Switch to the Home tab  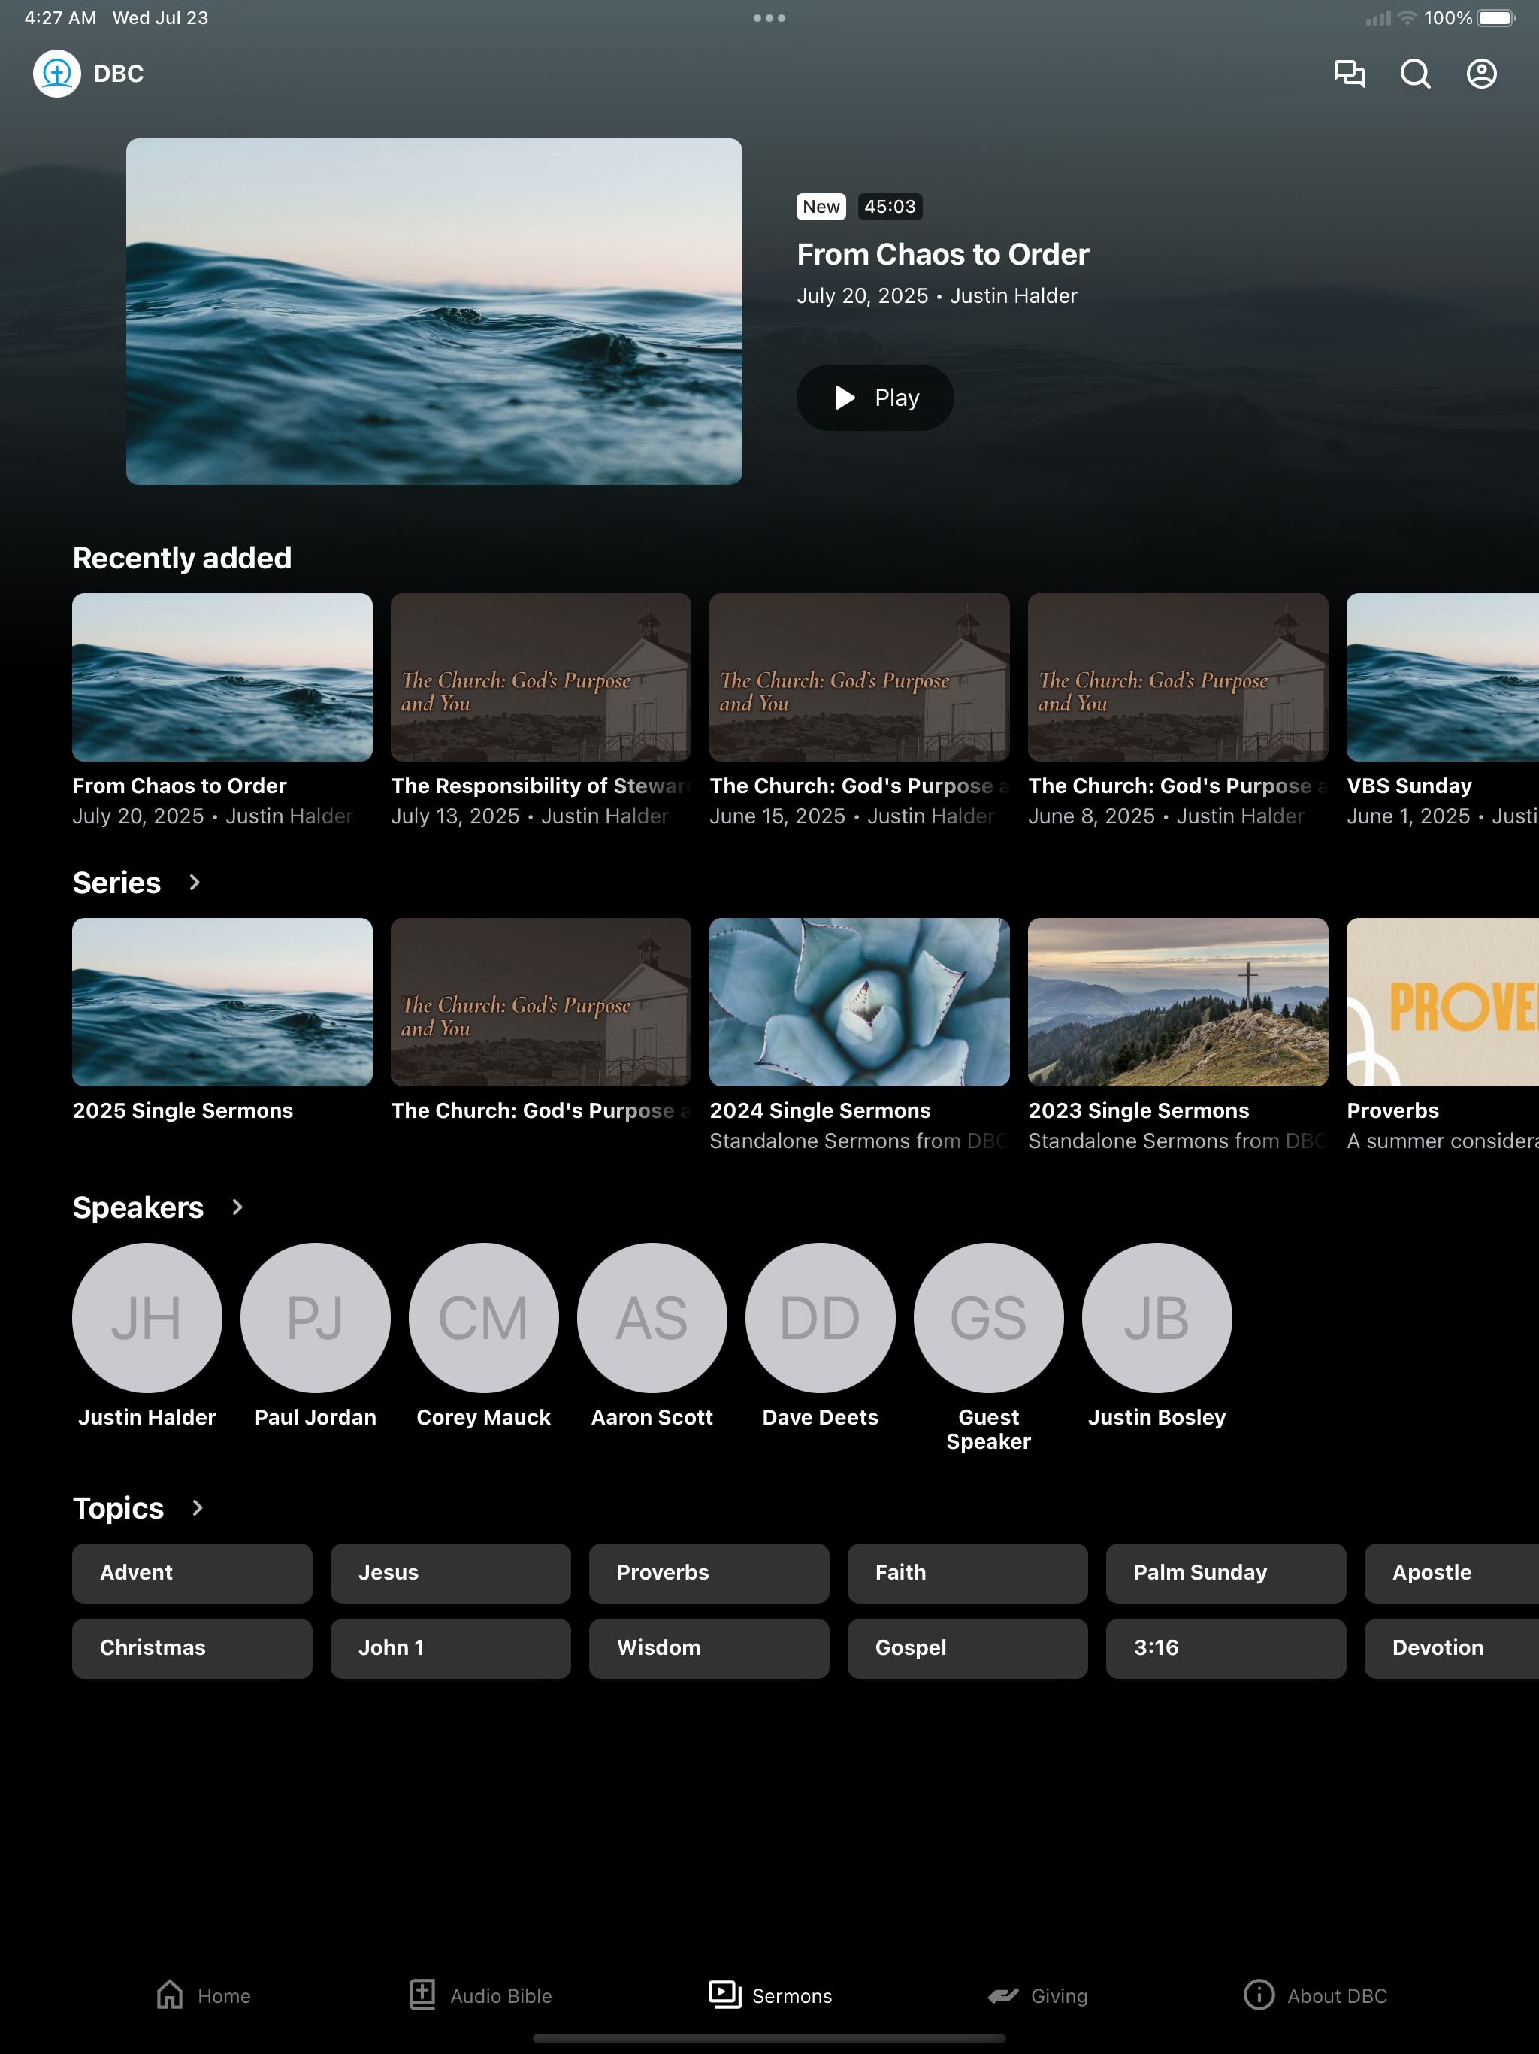[204, 1995]
